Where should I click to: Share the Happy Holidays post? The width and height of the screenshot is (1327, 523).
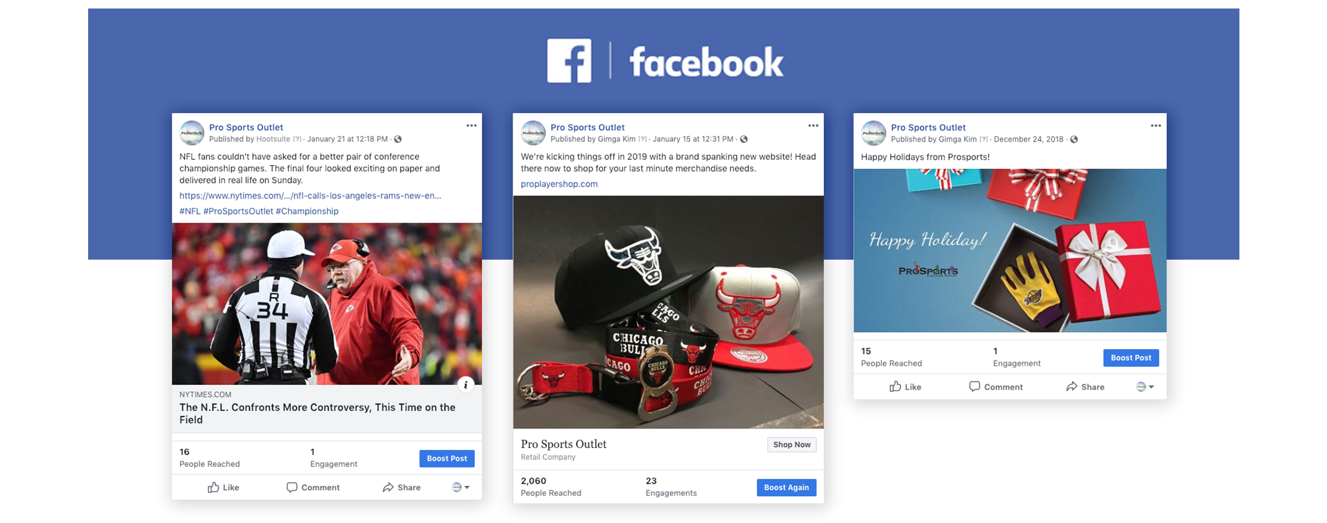[x=1085, y=387]
